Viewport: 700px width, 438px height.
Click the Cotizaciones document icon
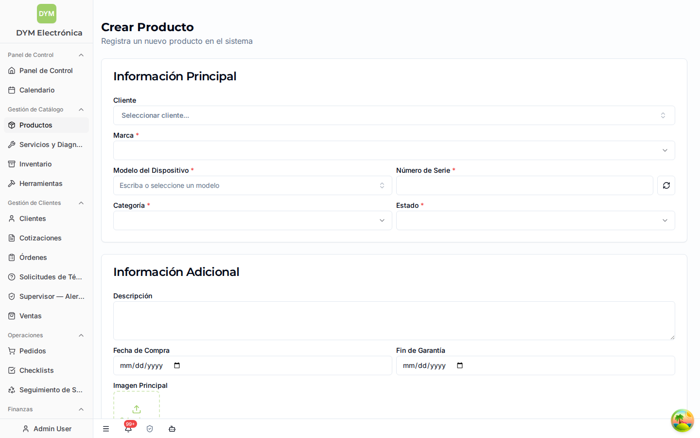pos(12,238)
